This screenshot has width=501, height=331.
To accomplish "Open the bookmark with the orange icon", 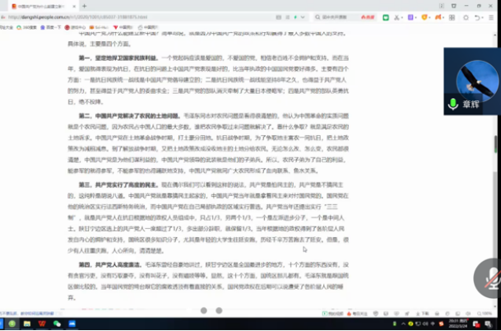I will coord(99,27).
